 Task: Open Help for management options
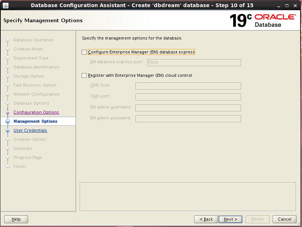point(16,219)
